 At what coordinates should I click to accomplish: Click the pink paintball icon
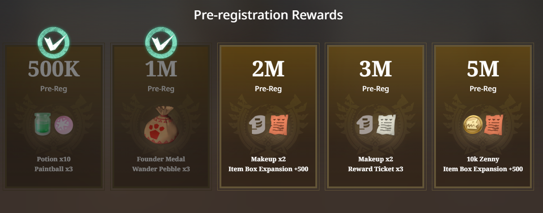63,124
